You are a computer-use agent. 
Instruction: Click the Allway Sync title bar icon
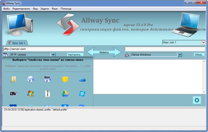tap(4, 3)
